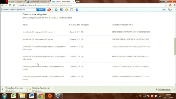Open the blue question-mark help icon

(77, 10)
